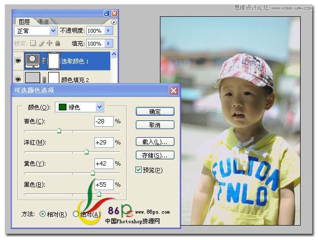Switch to the 通道 tab
This screenshot has height=240, width=318.
coord(43,22)
